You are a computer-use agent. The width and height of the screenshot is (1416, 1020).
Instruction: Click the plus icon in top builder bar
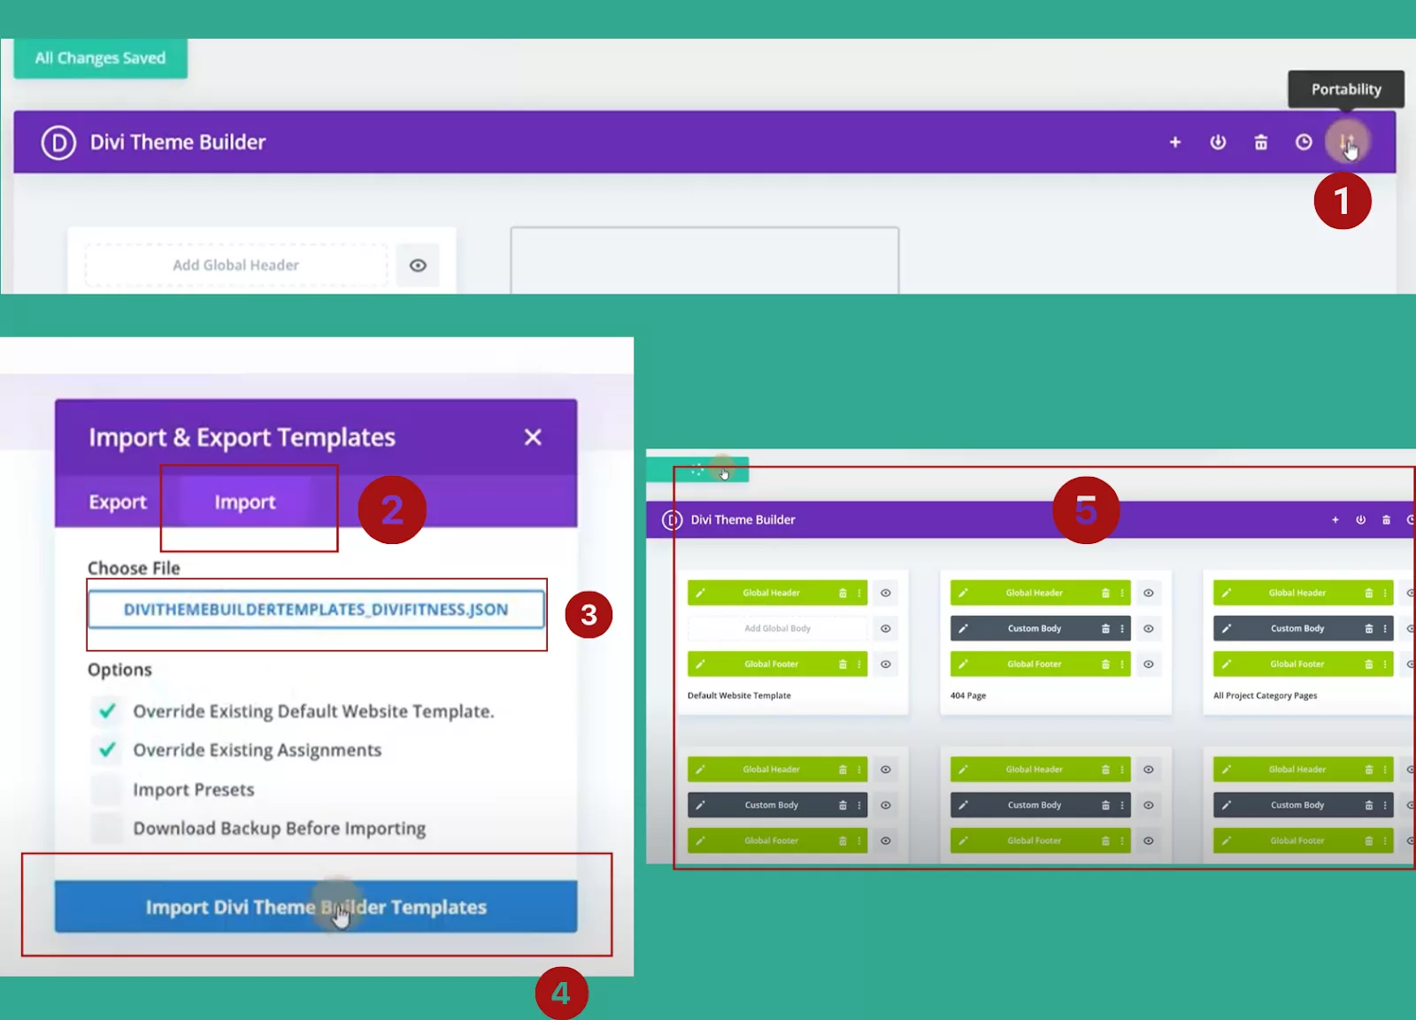point(1175,142)
